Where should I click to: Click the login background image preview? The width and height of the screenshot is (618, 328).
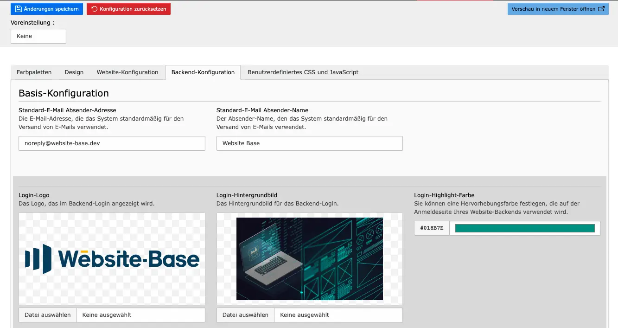pos(309,258)
